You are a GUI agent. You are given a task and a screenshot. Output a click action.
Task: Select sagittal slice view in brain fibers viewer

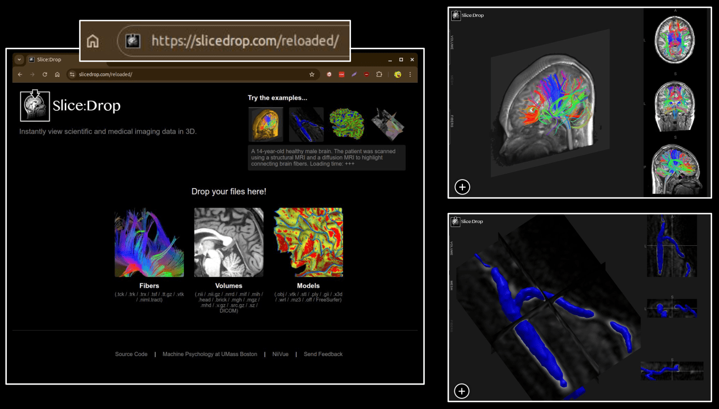pyautogui.click(x=675, y=170)
